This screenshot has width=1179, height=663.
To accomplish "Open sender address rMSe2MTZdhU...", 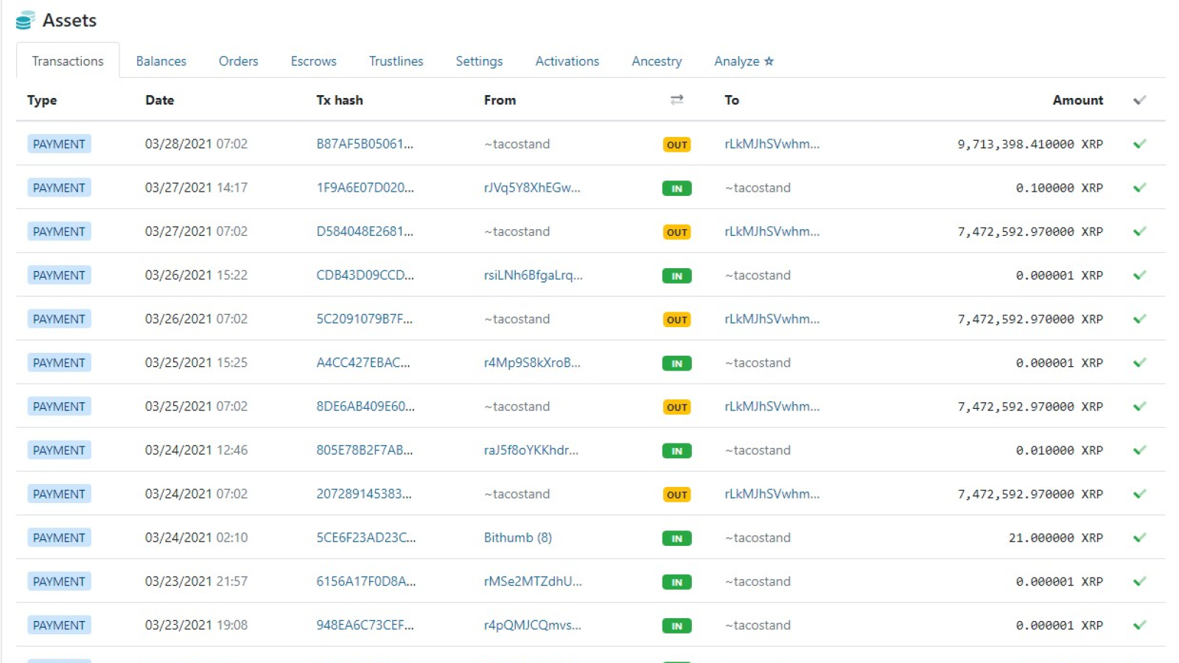I will pos(533,581).
